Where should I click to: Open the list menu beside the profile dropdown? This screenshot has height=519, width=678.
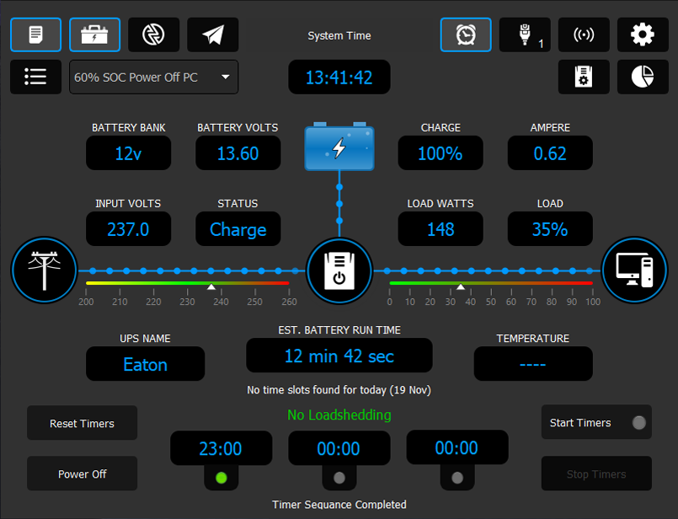pos(35,77)
